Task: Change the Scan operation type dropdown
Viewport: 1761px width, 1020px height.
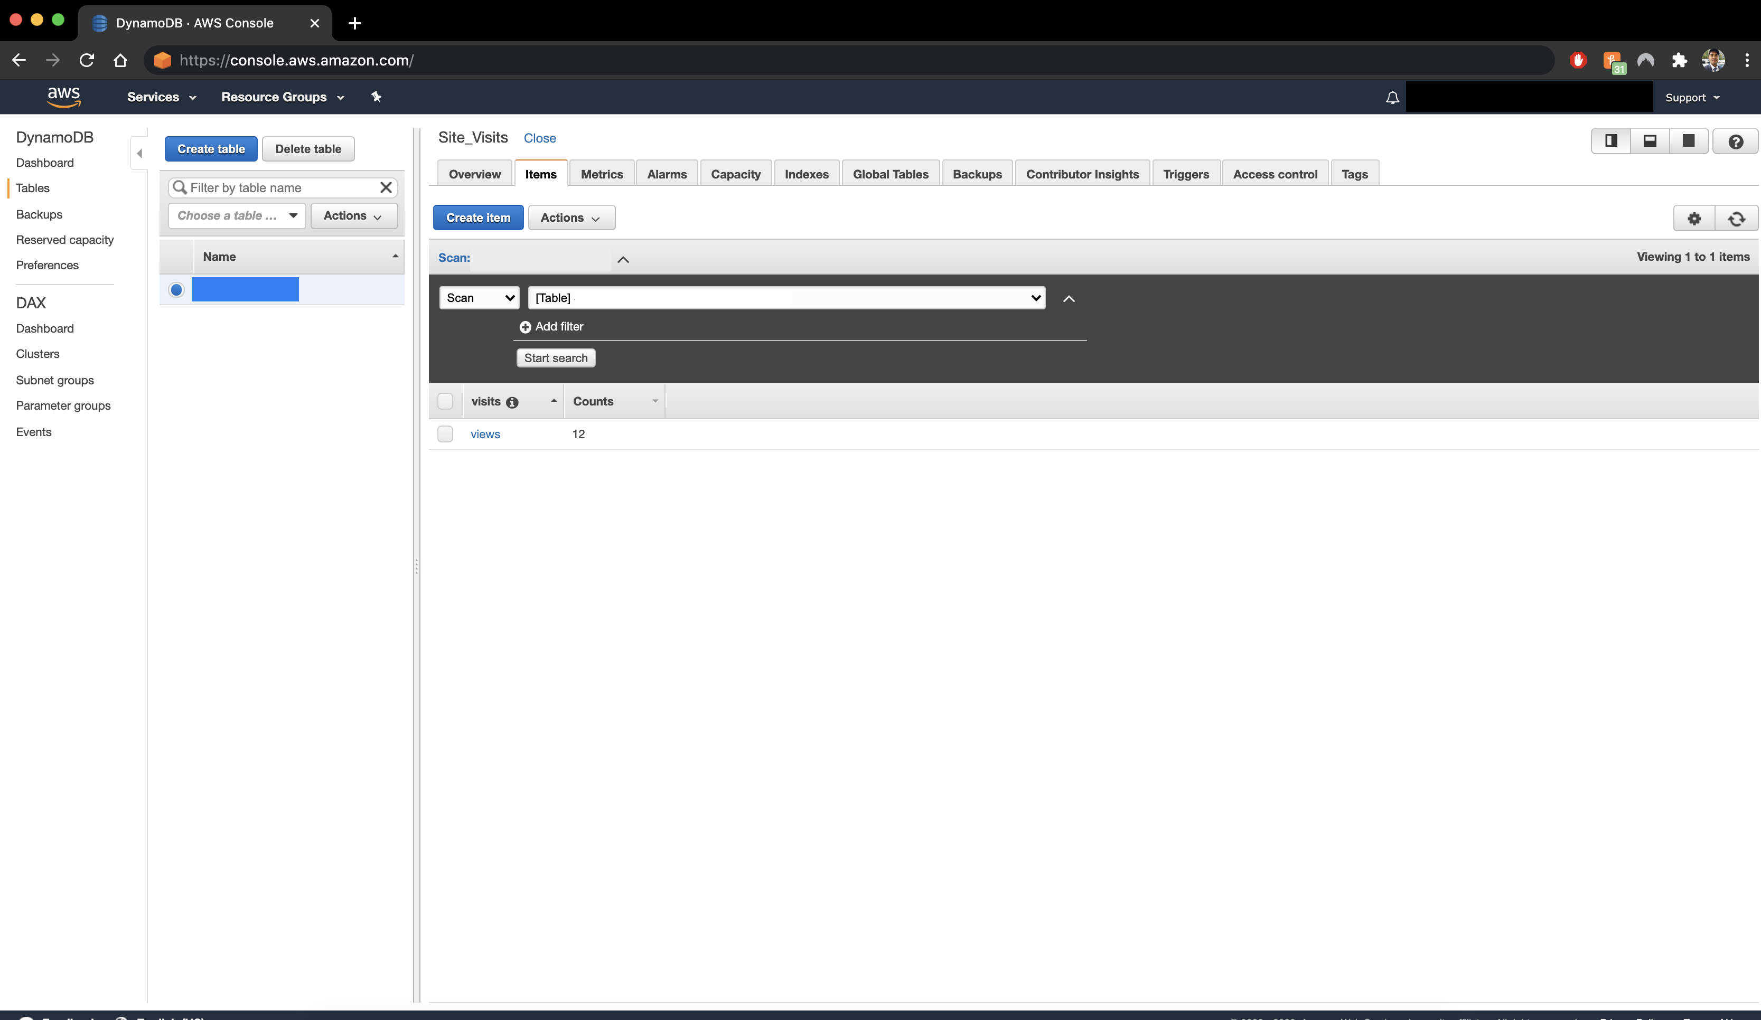Action: [480, 298]
